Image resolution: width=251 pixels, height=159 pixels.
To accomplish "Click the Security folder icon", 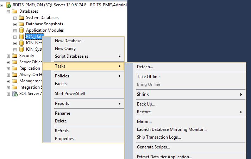I will pos(15,56).
